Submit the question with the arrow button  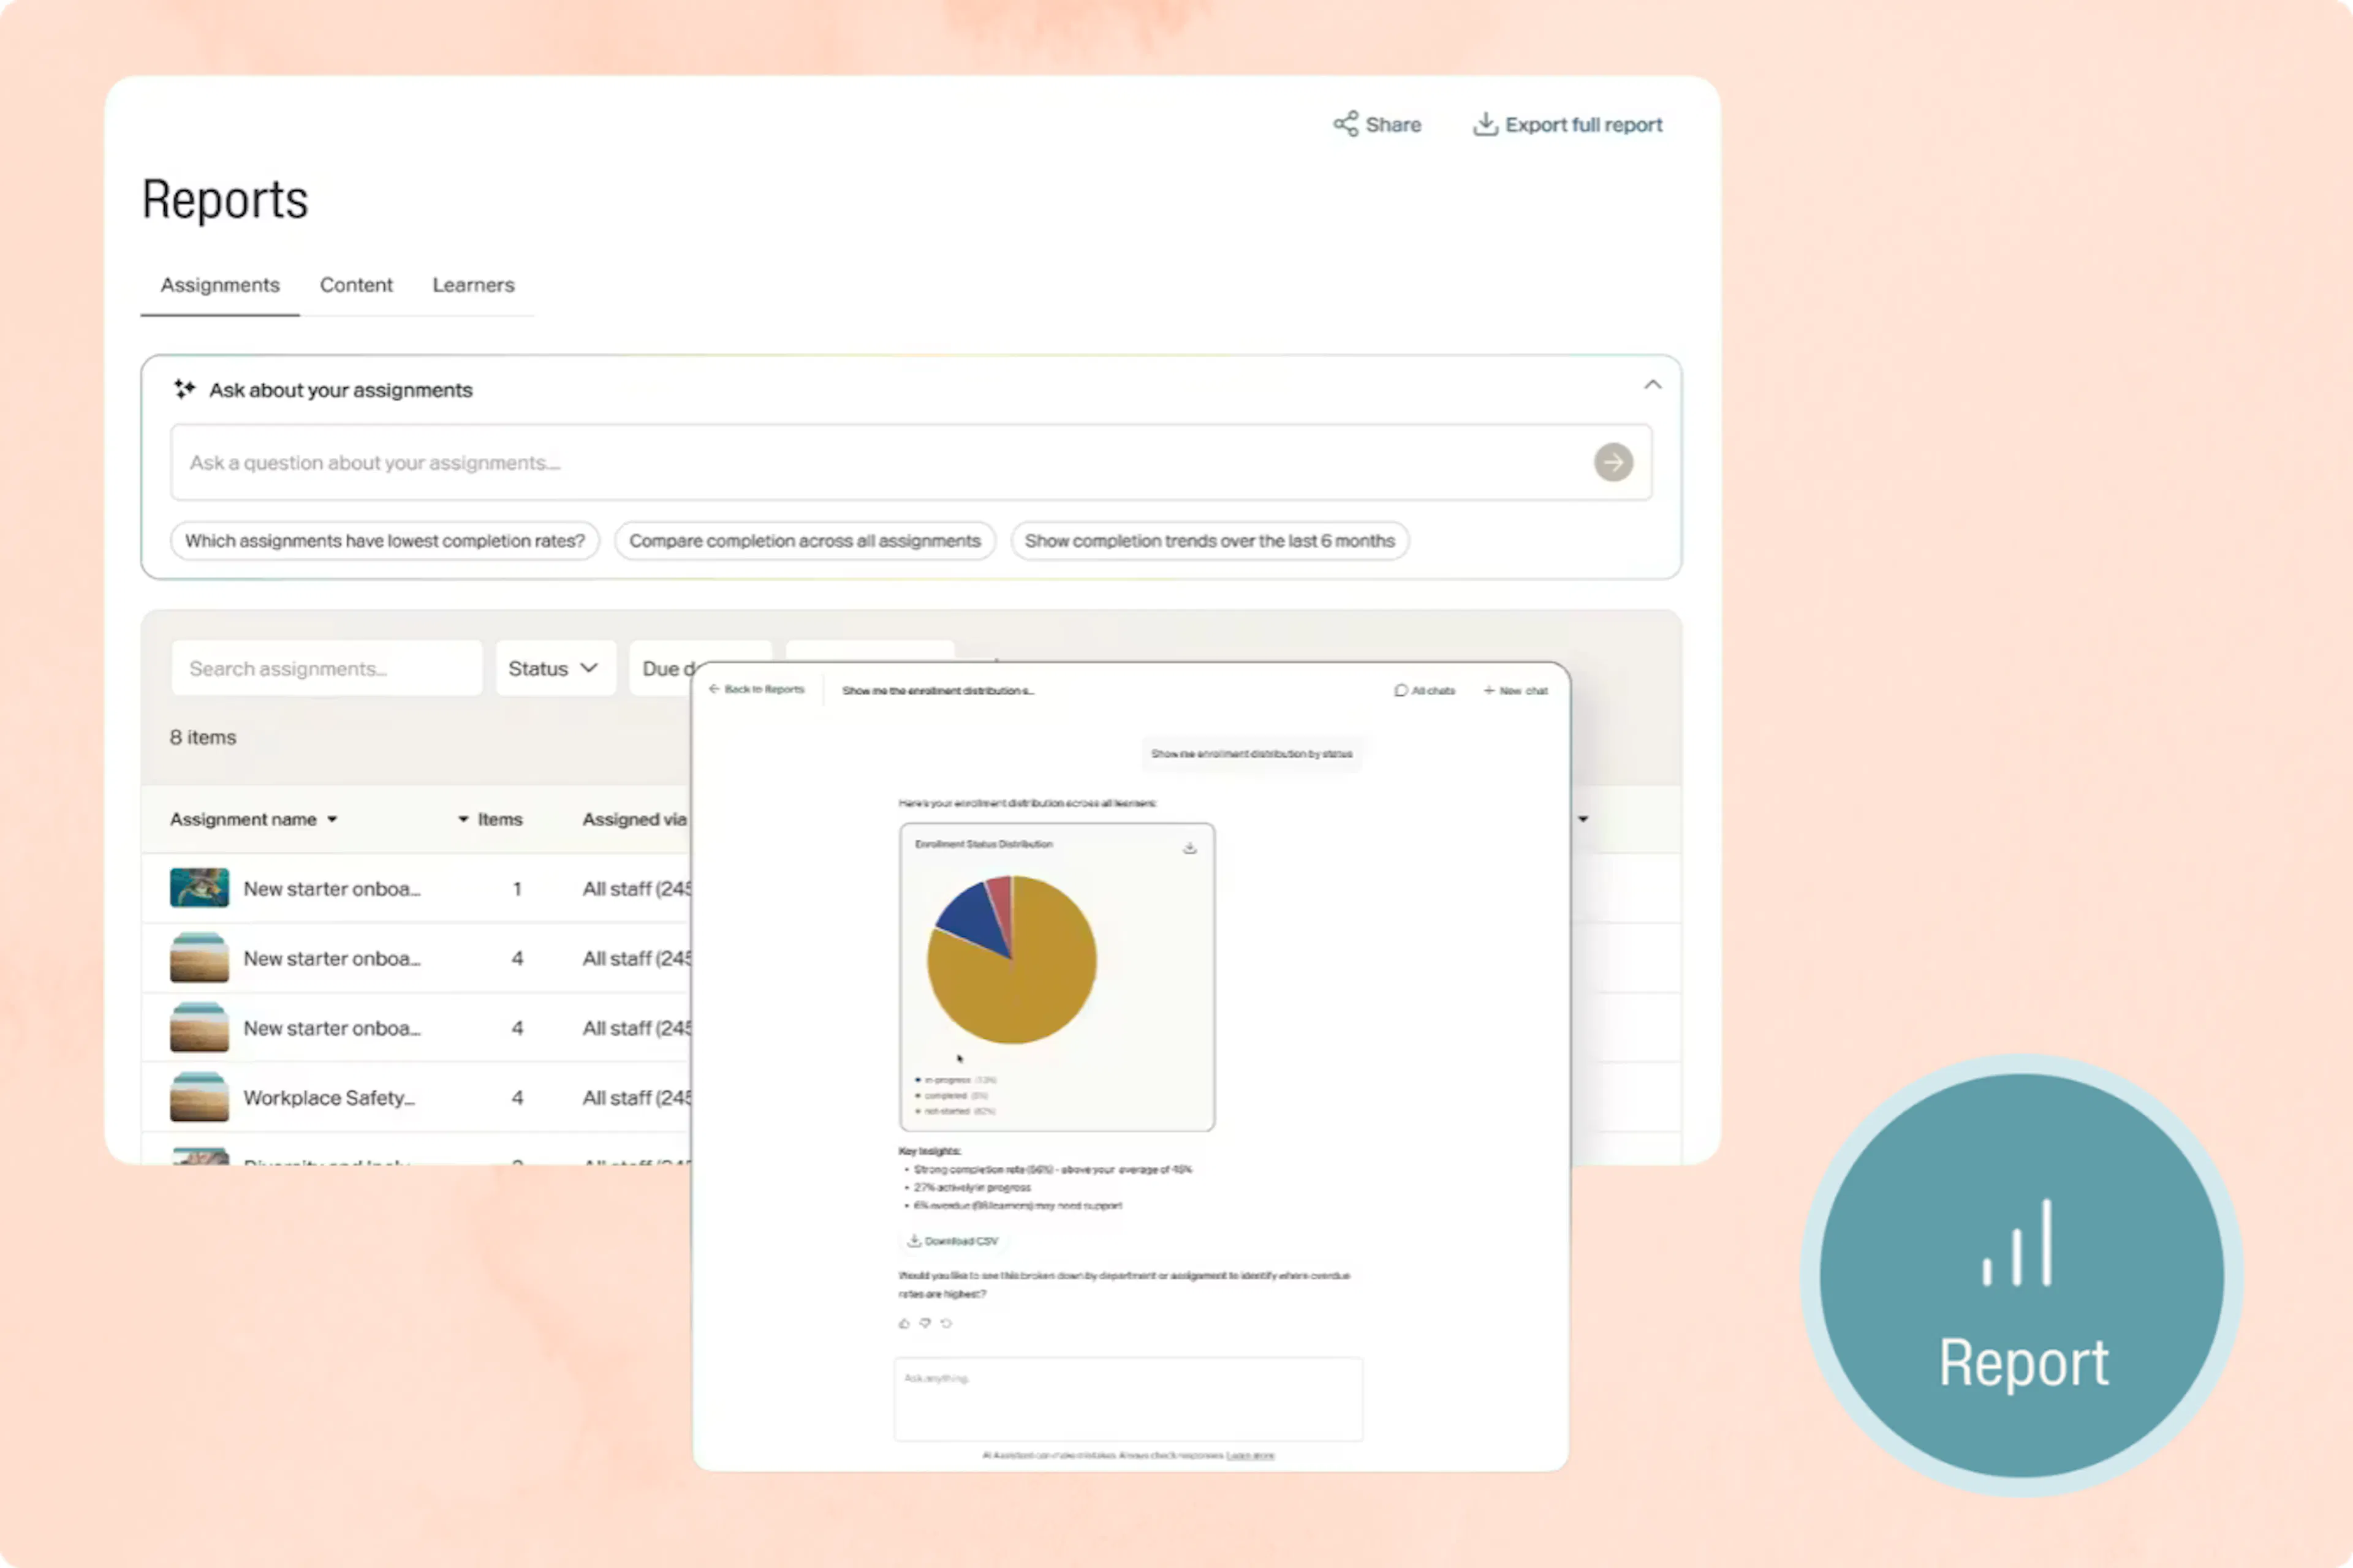tap(1613, 462)
